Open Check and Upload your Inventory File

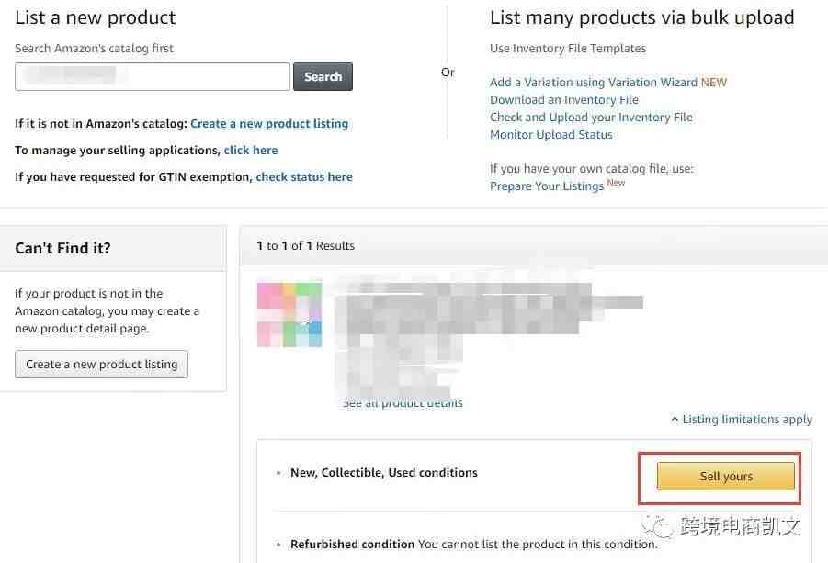[591, 117]
